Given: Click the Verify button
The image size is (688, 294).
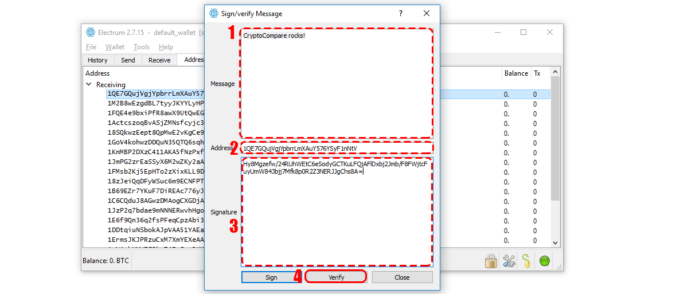Looking at the screenshot, I should 337,277.
